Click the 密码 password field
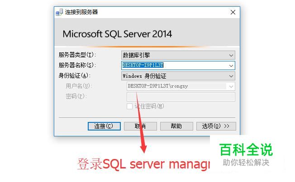 [x=181, y=97]
